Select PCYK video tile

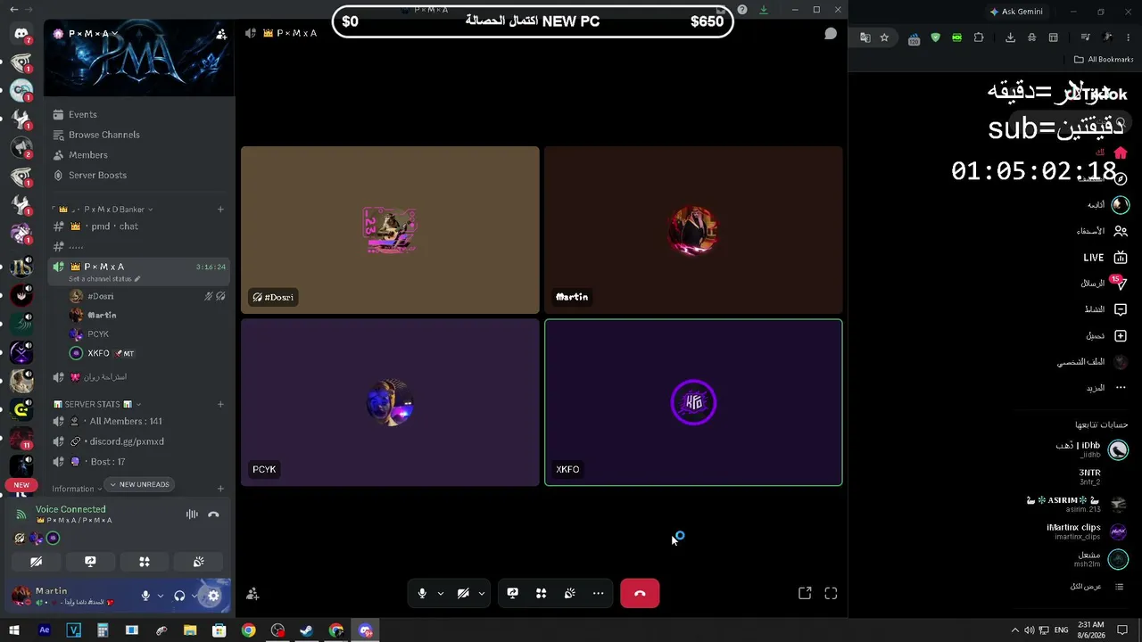click(x=390, y=402)
